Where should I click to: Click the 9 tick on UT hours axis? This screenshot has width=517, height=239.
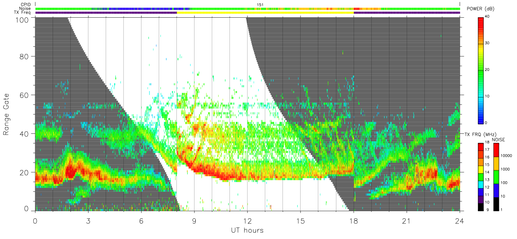(194, 220)
